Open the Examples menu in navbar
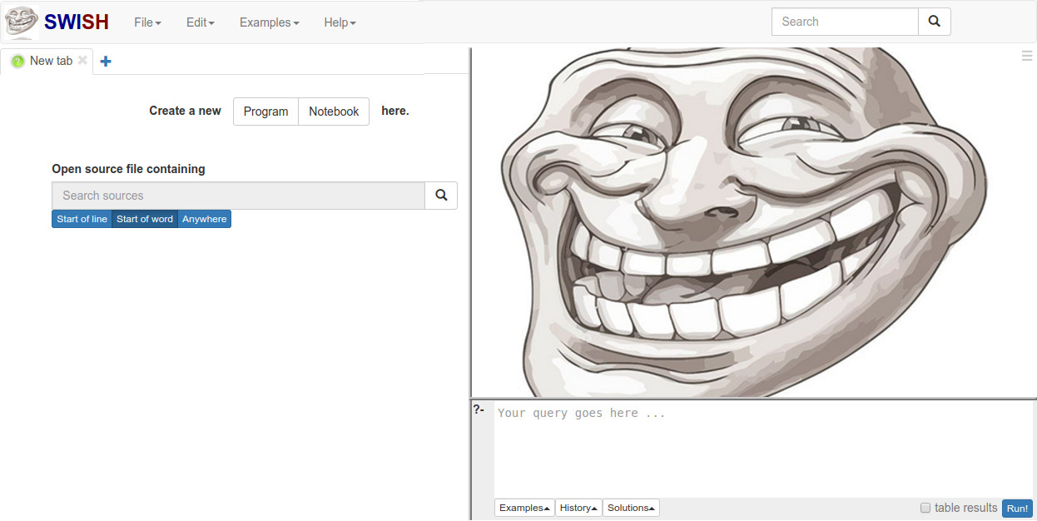1037x521 pixels. coord(270,22)
